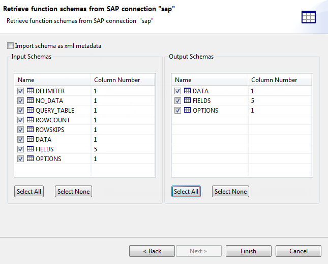This screenshot has width=328, height=264.
Task: Click Select None under Input Schemas
Action: coord(73,192)
